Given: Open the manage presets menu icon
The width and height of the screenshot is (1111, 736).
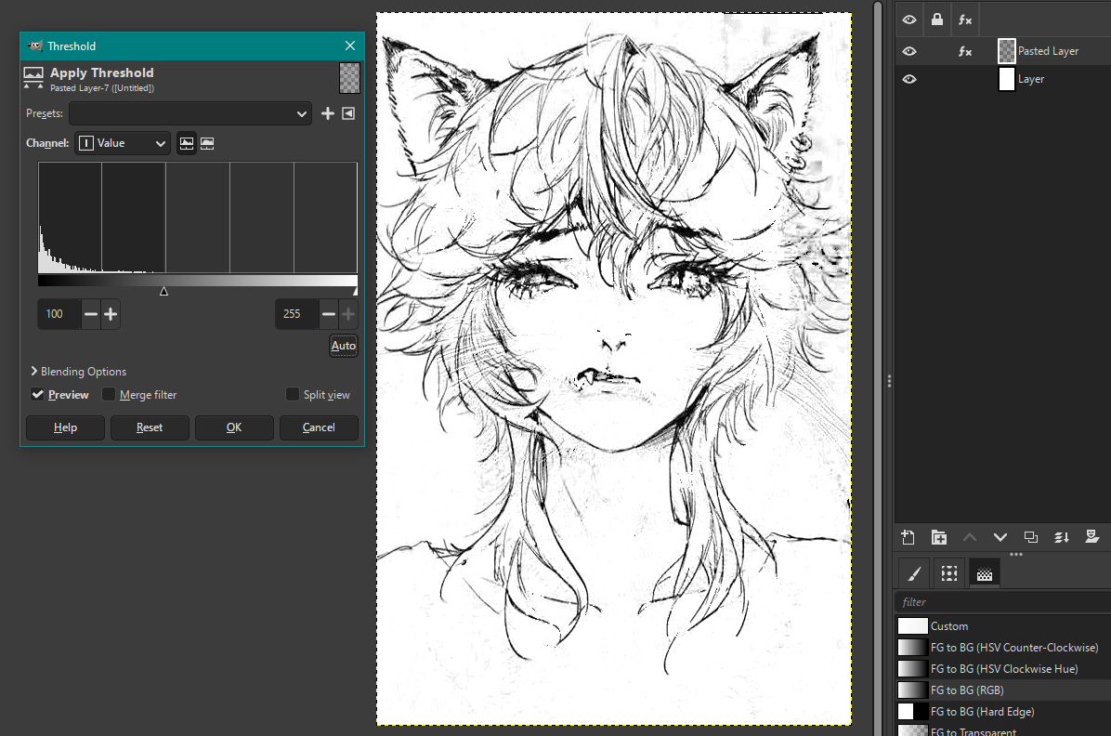Looking at the screenshot, I should (x=348, y=113).
